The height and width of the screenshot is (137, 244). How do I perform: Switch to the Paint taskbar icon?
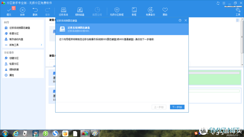[x=95, y=133]
